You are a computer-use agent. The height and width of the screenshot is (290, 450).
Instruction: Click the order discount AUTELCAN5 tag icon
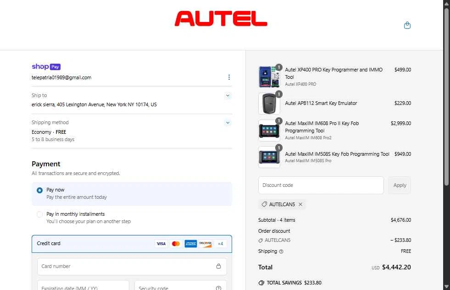261,241
